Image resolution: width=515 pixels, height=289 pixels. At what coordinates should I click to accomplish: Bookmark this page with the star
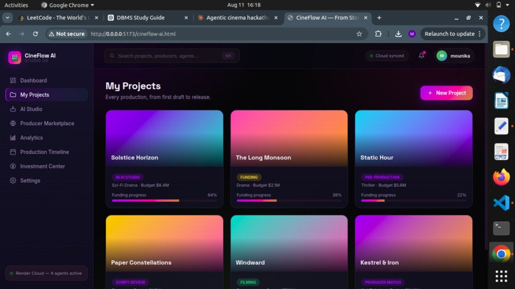coord(359,34)
